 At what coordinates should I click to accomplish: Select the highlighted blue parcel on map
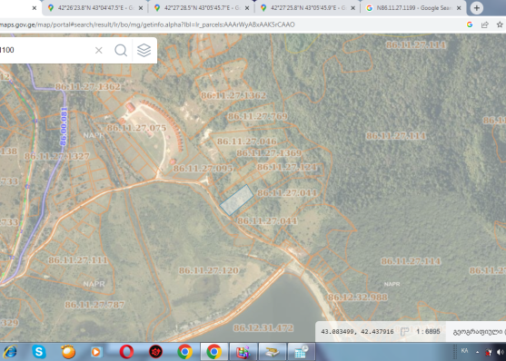[x=236, y=200]
